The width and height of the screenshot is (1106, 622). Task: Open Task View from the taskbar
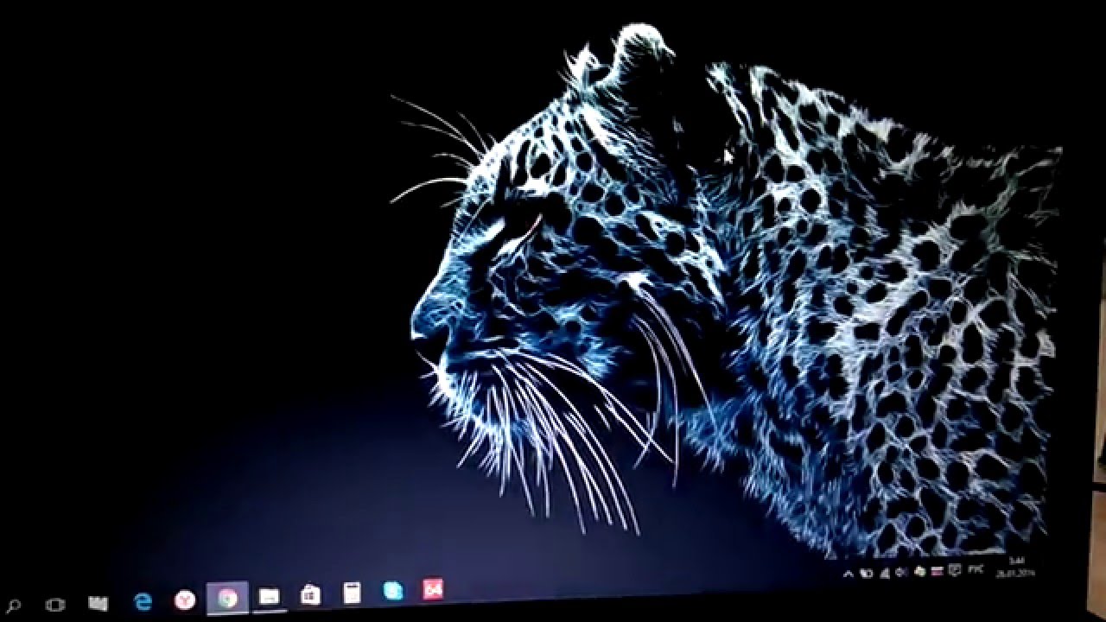(54, 605)
